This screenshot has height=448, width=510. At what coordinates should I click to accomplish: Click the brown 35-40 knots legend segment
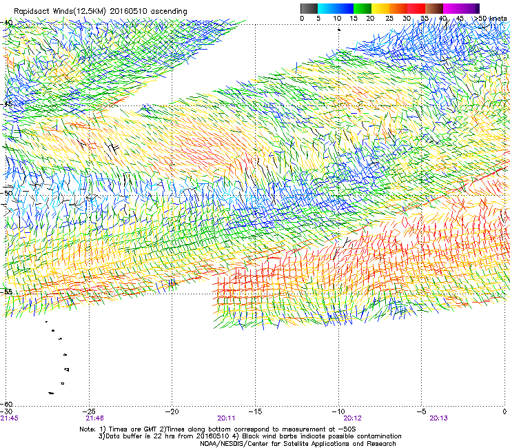click(x=434, y=8)
